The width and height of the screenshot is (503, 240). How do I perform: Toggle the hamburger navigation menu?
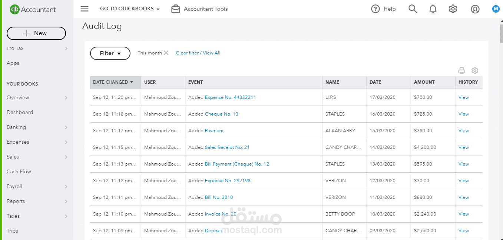(x=85, y=9)
